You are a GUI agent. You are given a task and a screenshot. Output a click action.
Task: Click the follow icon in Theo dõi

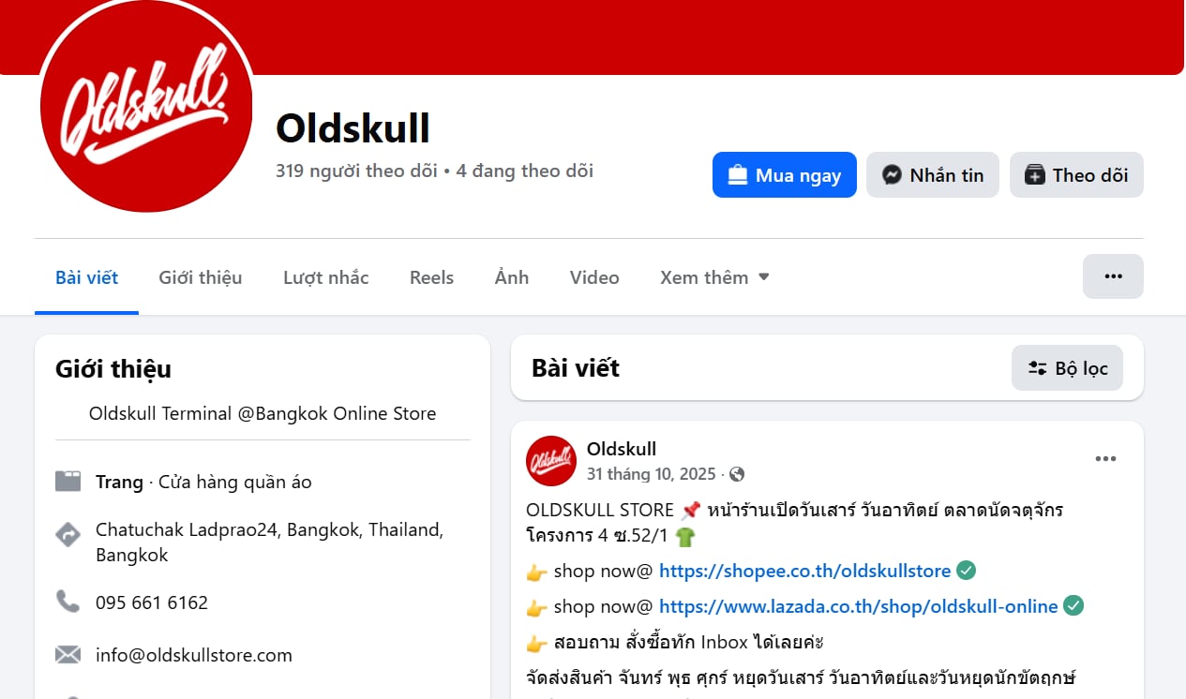tap(1034, 175)
